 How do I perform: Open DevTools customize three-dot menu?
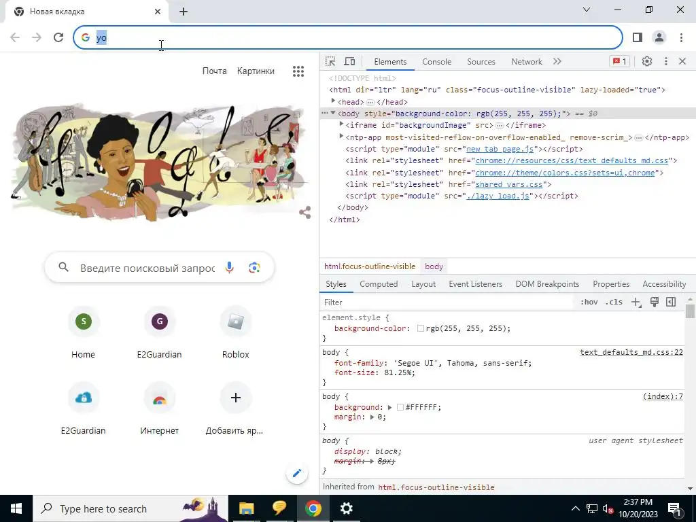[x=665, y=62]
